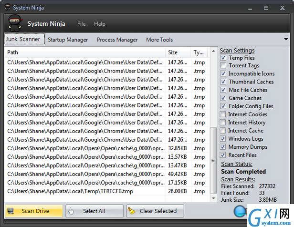This screenshot has height=227, width=294.
Task: Click the Files Scanned value 277332
Action: point(267,186)
